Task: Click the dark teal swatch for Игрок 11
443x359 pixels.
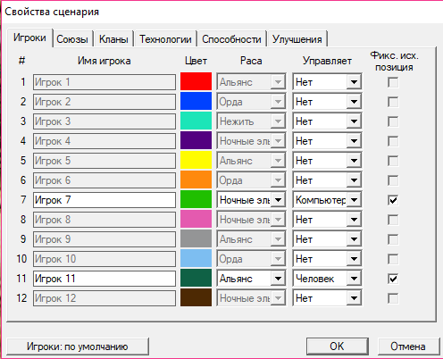Action: [x=196, y=278]
